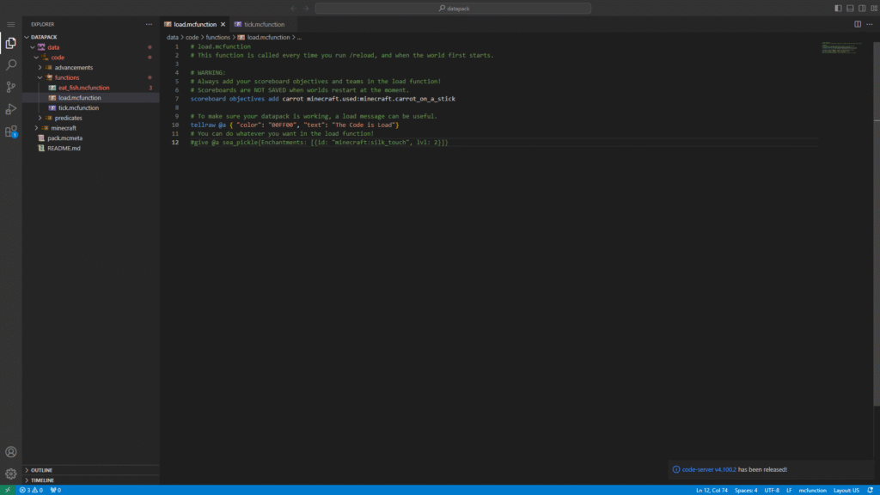Click the info icon in the code-server notification
This screenshot has height=495, width=880.
tap(676, 469)
